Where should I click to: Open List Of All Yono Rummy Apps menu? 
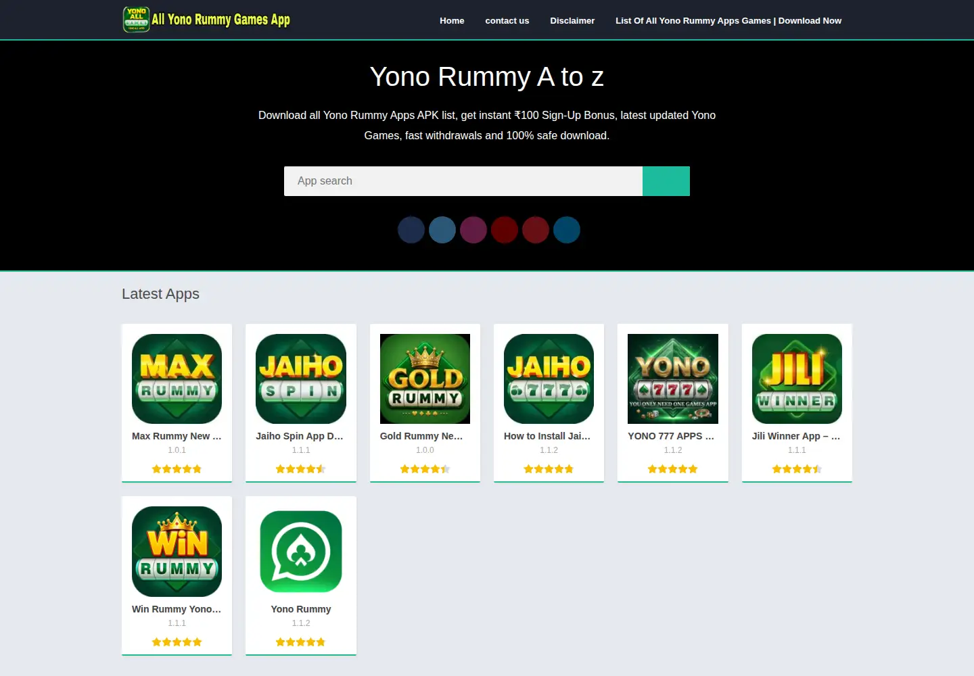click(728, 20)
